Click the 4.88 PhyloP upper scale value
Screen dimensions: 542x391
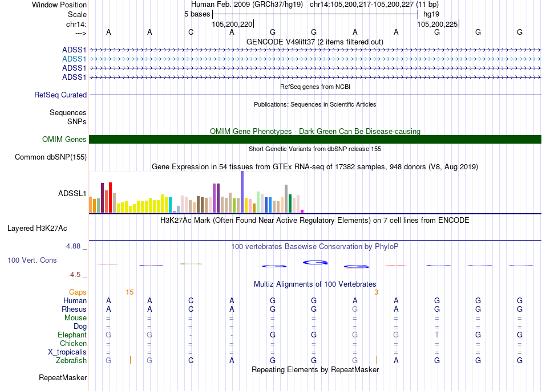pyautogui.click(x=73, y=246)
